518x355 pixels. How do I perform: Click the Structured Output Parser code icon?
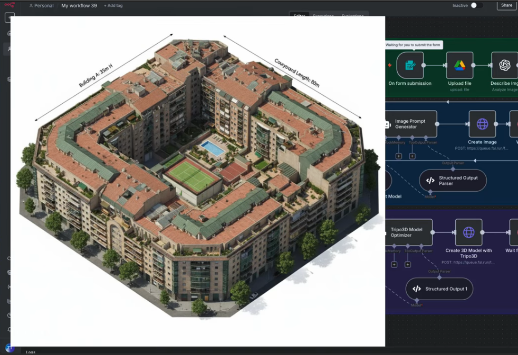(430, 181)
